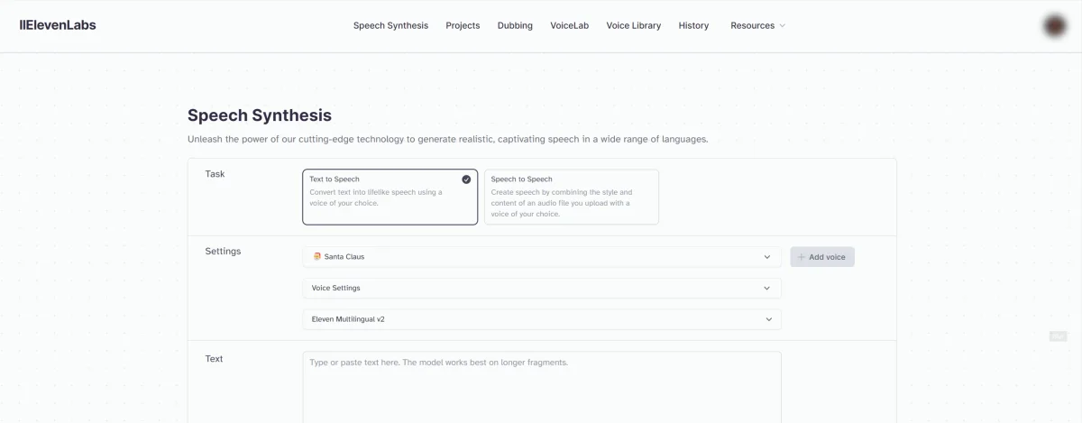Expand the Voice Settings section
This screenshot has height=423, width=1082.
pos(542,289)
